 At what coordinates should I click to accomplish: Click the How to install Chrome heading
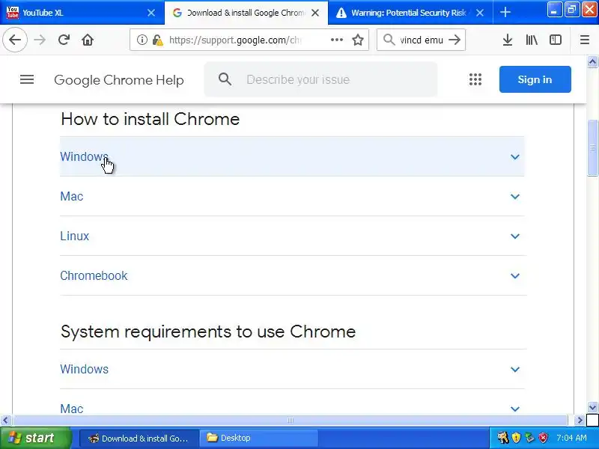point(150,119)
